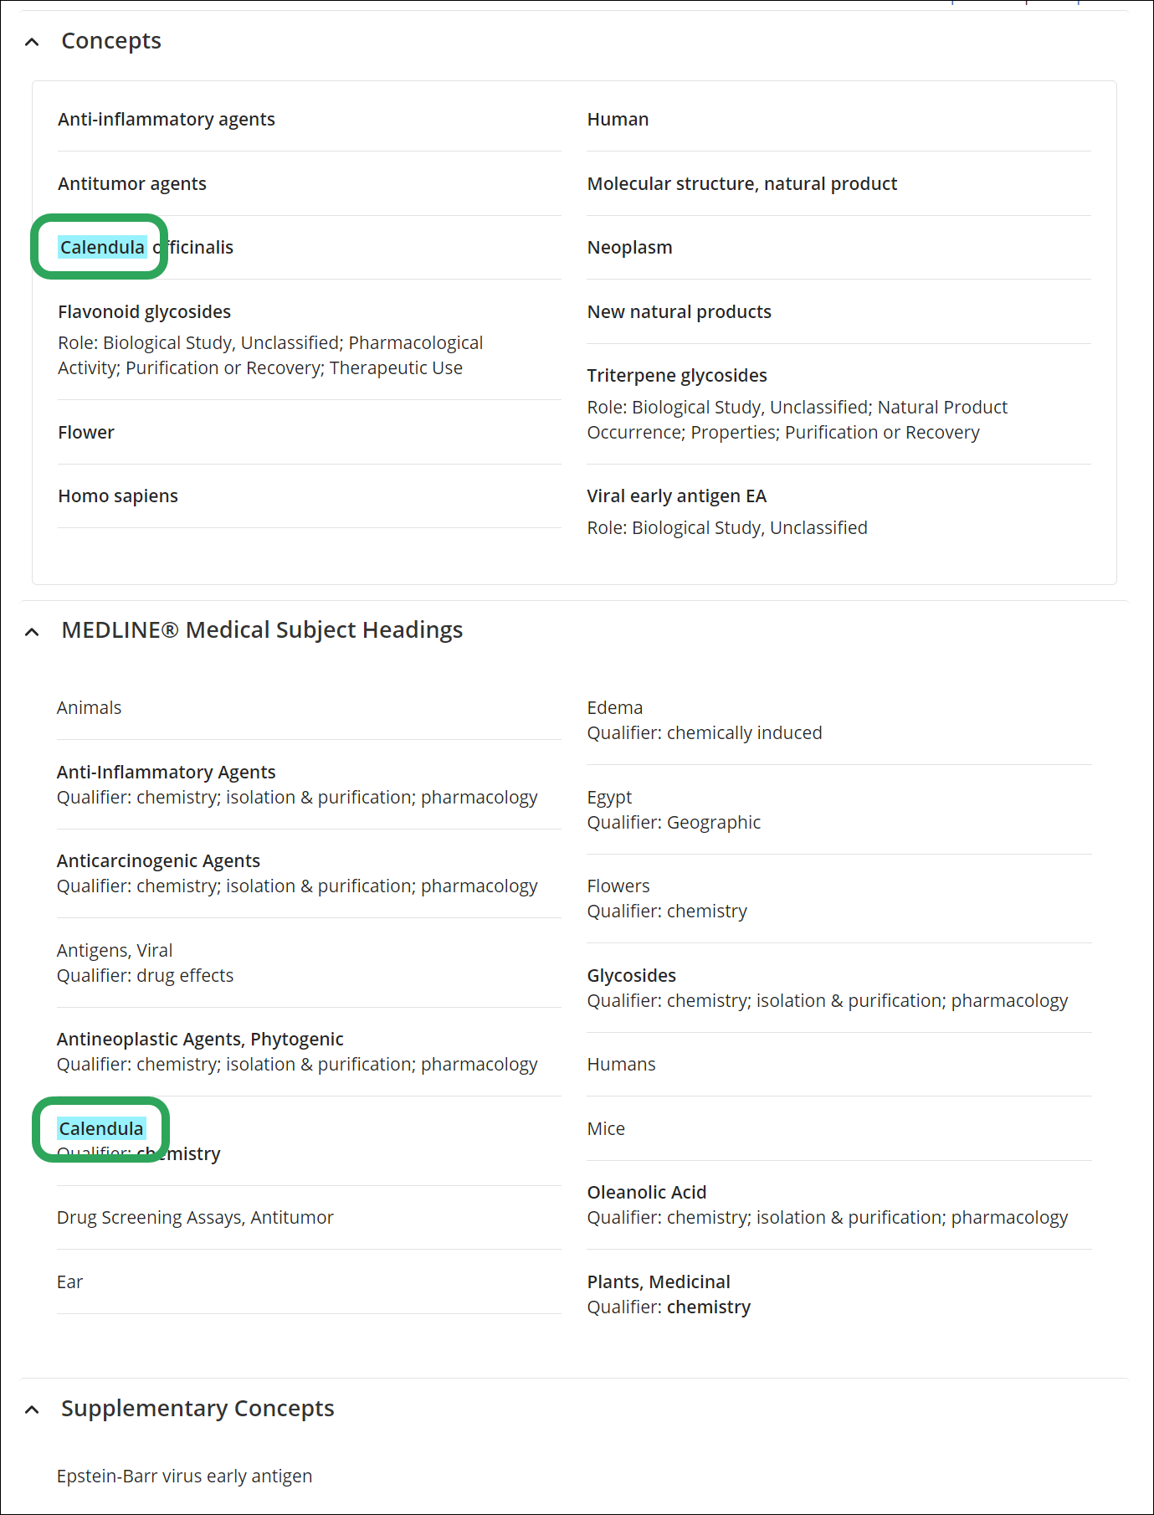
Task: Click the Mice MeSH heading
Action: pos(606,1128)
